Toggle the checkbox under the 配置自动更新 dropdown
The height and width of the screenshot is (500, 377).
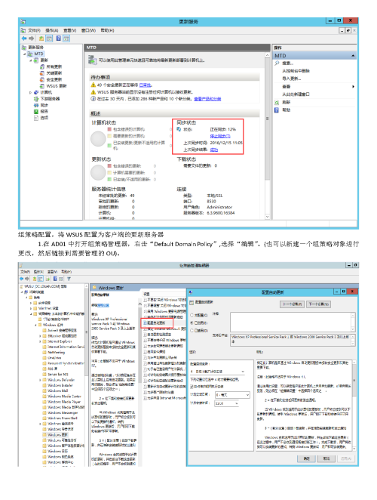click(192, 387)
